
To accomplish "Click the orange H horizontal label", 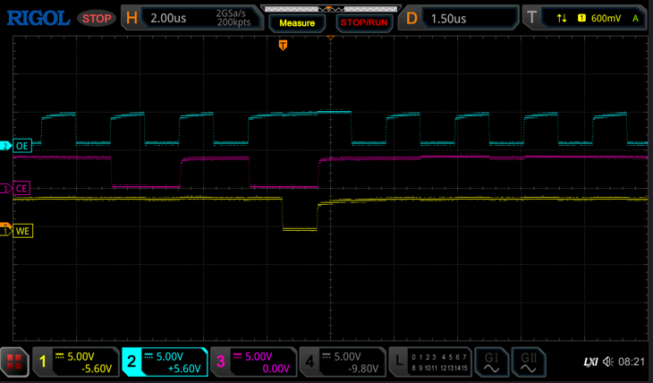I will [131, 18].
